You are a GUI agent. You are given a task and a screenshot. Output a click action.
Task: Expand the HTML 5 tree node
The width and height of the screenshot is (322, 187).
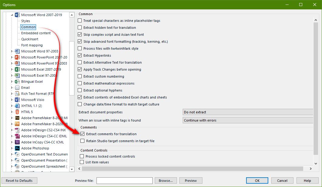[12, 112]
